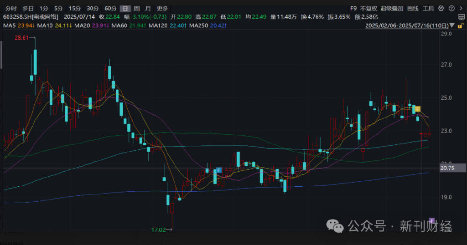The image size is (467, 245).
Task: Click the 29.0 price axis label
Action: (x=446, y=34)
